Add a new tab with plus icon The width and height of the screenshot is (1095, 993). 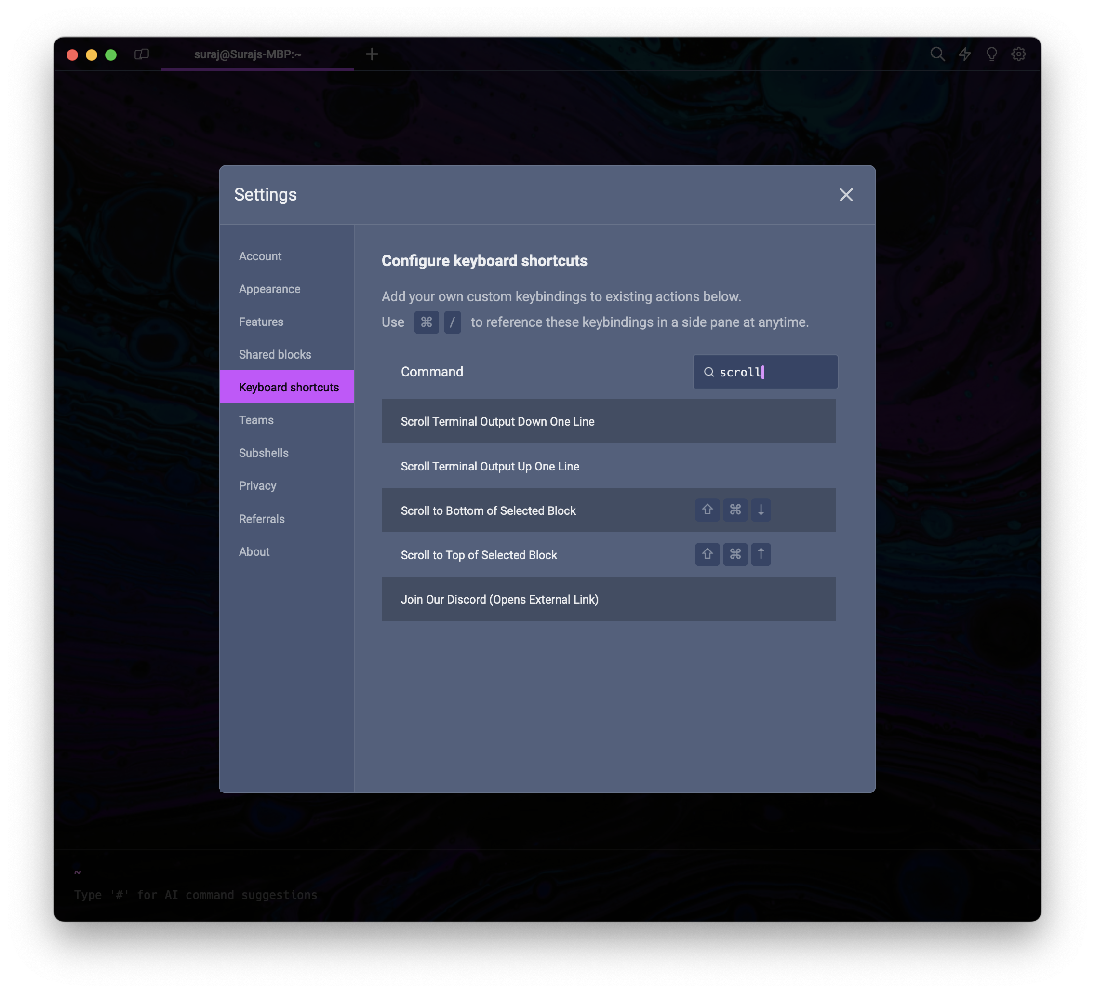point(372,54)
